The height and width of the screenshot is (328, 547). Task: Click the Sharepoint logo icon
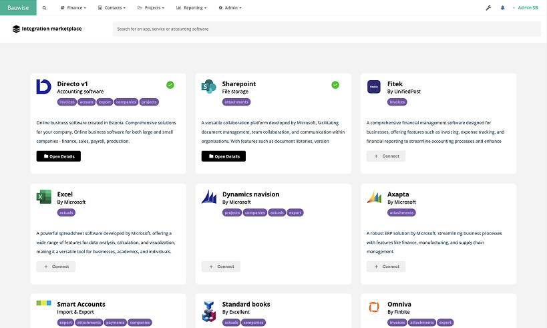pos(208,87)
